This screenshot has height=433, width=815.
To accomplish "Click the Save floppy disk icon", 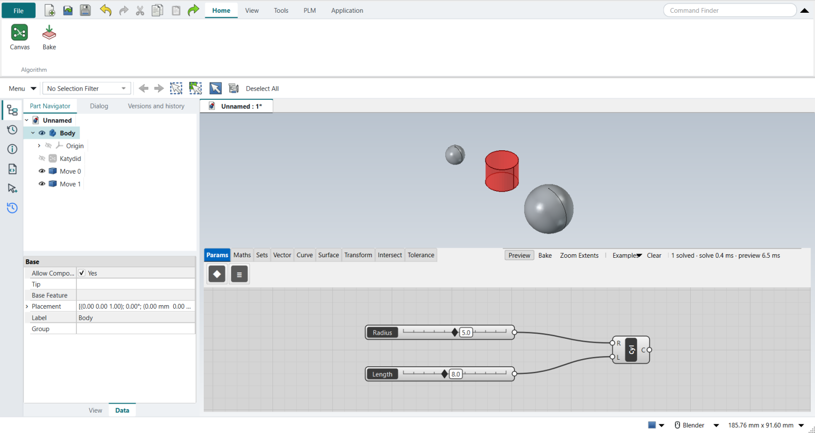I will click(85, 10).
